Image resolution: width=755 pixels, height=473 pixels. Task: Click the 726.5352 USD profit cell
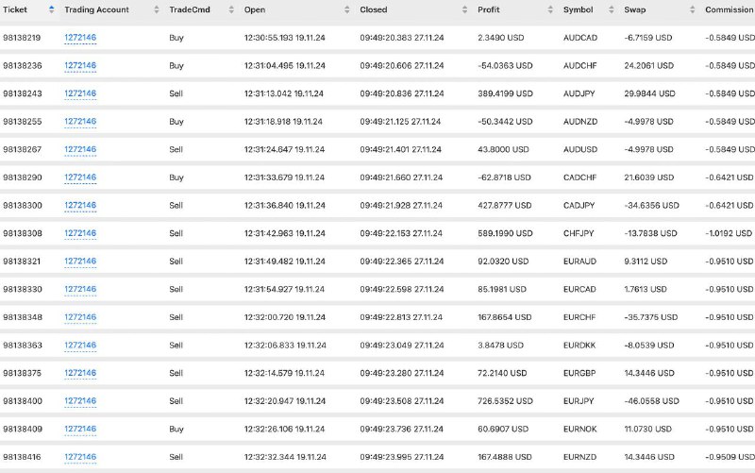click(x=505, y=400)
